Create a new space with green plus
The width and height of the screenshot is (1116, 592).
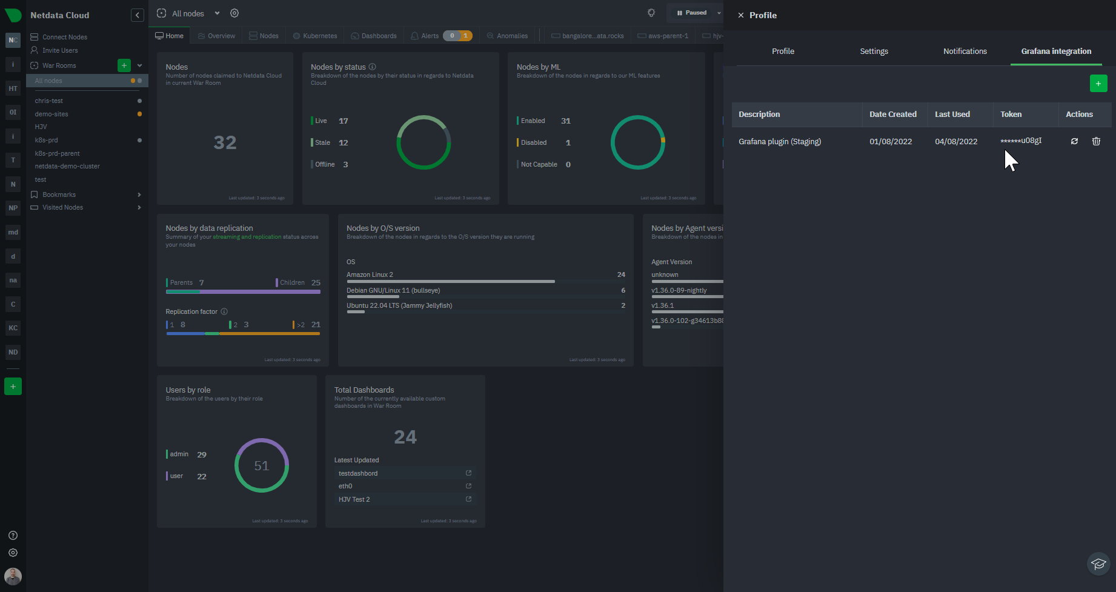click(x=13, y=386)
